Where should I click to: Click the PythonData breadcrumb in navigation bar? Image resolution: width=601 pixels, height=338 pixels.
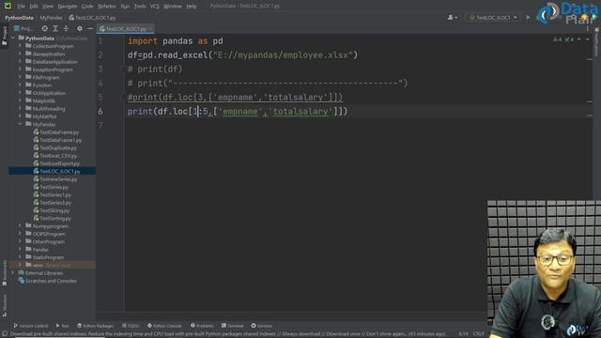click(x=19, y=18)
